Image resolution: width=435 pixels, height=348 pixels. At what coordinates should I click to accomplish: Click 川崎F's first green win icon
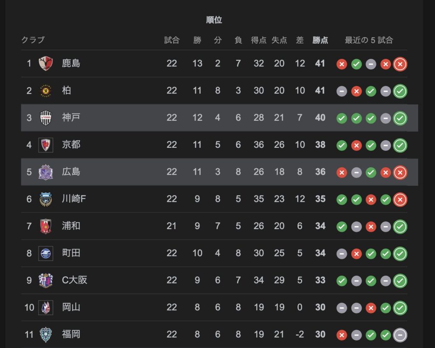click(342, 200)
